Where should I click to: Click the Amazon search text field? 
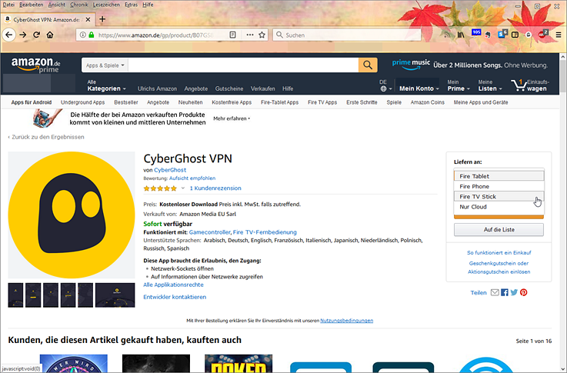point(243,65)
